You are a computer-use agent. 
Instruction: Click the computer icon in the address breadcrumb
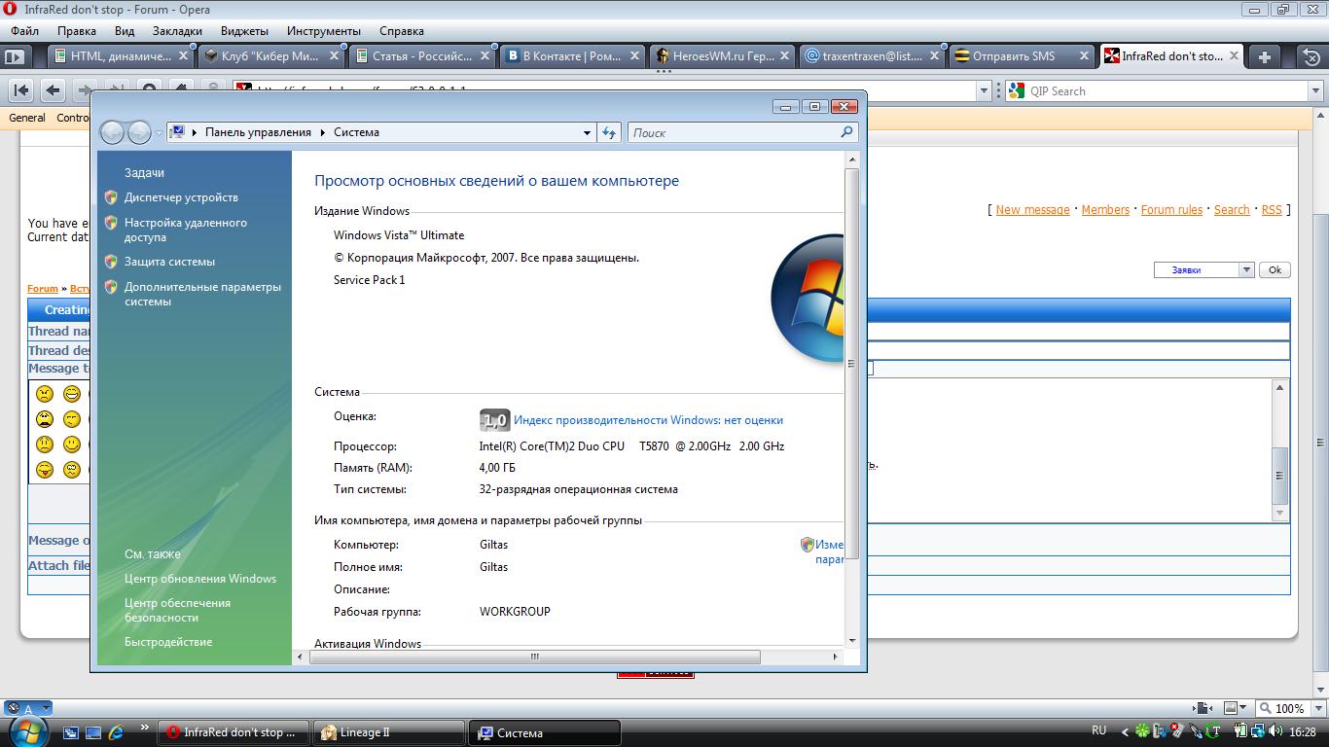[177, 132]
